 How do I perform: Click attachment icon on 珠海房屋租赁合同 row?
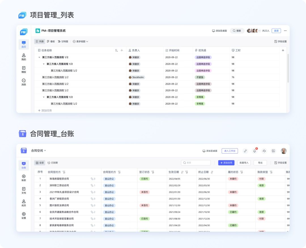(x=92, y=179)
